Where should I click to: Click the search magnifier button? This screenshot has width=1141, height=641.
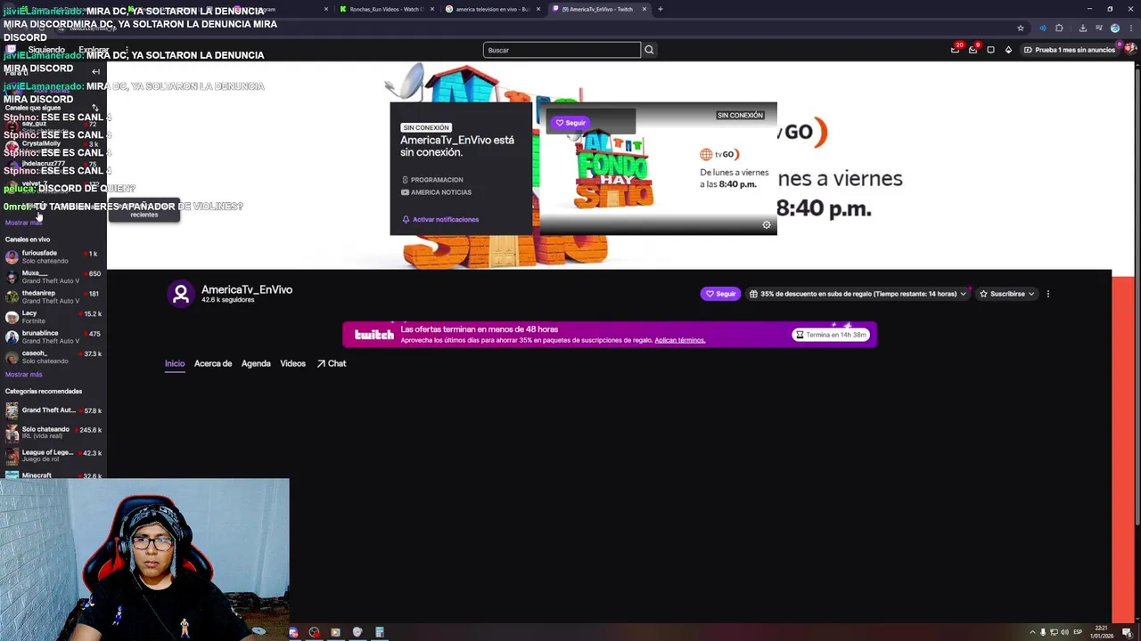(649, 50)
